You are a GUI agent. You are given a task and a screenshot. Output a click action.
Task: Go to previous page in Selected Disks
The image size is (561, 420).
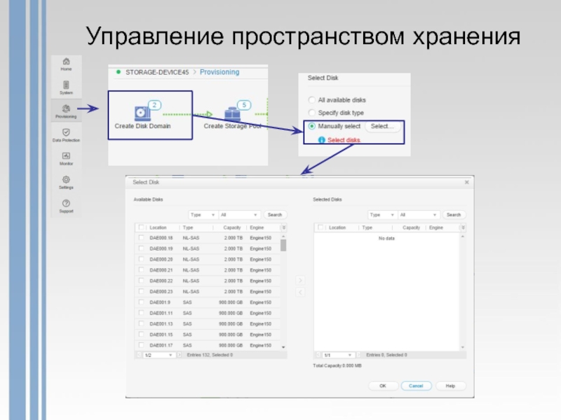click(318, 355)
